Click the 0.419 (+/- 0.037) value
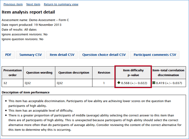Image resolution: width=189 pixels, height=139 pixels. [x=169, y=83]
